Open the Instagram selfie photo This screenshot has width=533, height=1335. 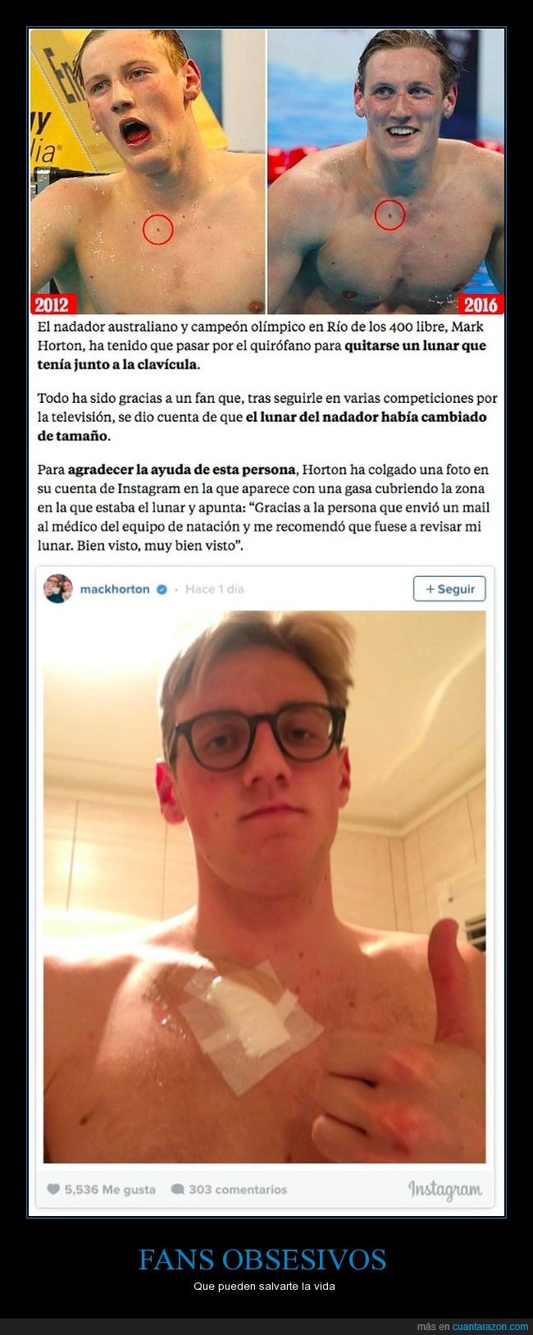point(265,886)
